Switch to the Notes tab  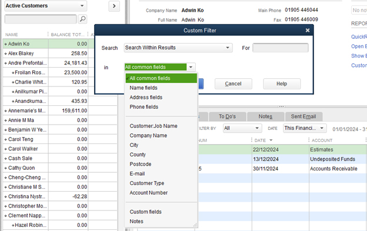[x=265, y=116]
